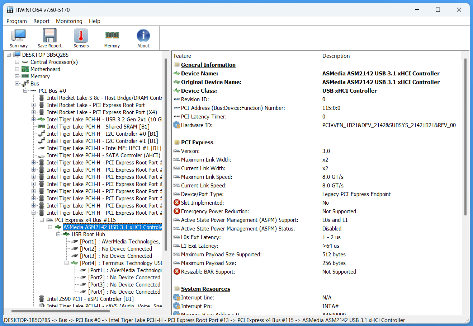
Task: Collapse the USB Root Hub node
Action: click(58, 234)
